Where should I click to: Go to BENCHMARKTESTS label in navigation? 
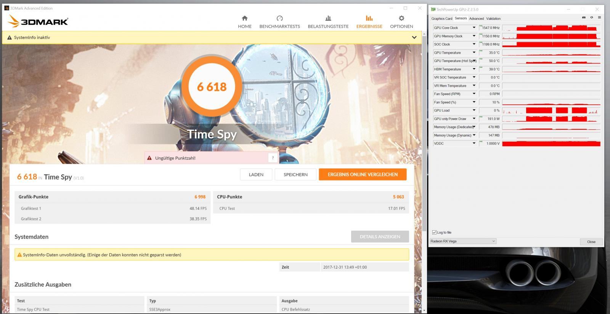click(x=279, y=26)
